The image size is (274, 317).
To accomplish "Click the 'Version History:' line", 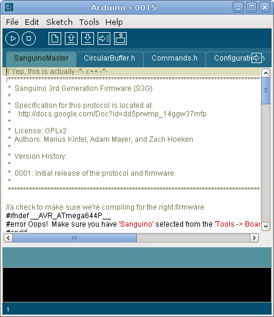I will coord(37,156).
